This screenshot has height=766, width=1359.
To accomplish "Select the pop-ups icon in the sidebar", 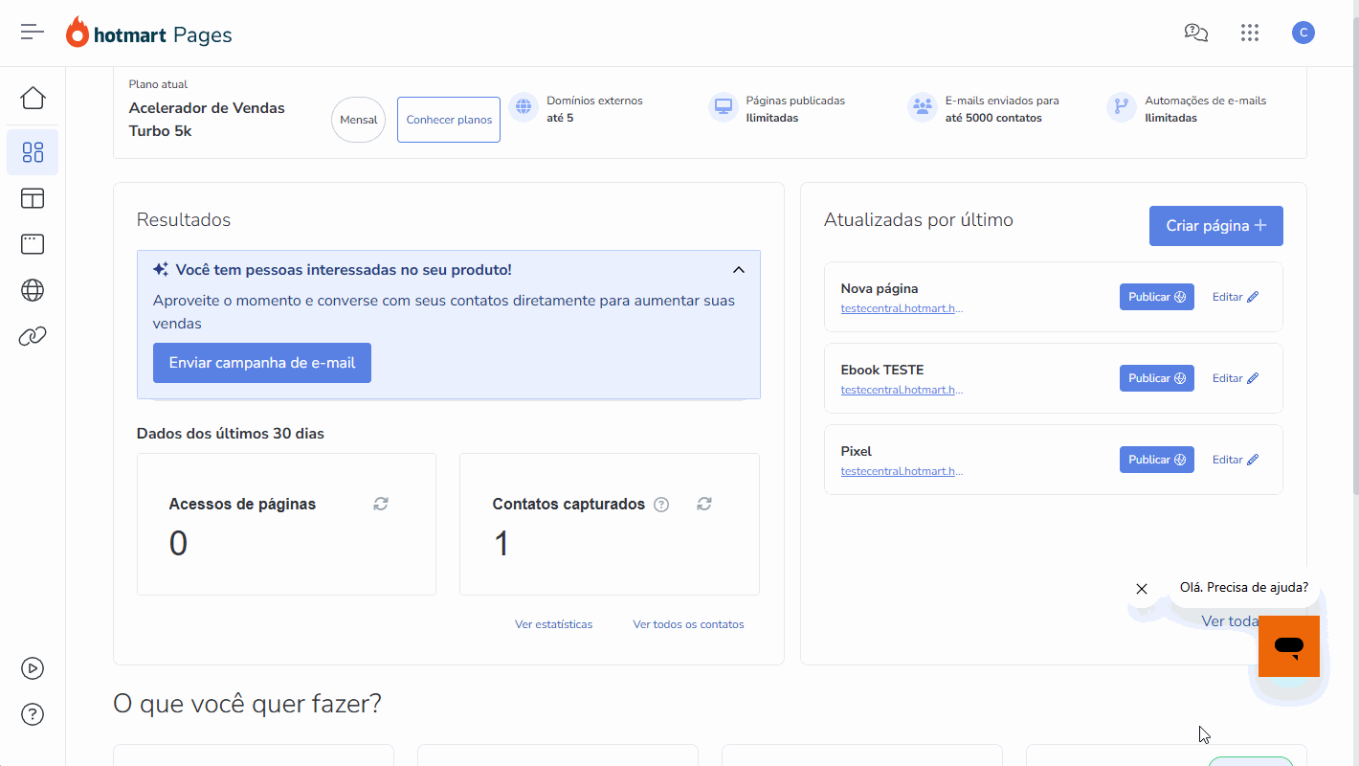I will tap(32, 244).
